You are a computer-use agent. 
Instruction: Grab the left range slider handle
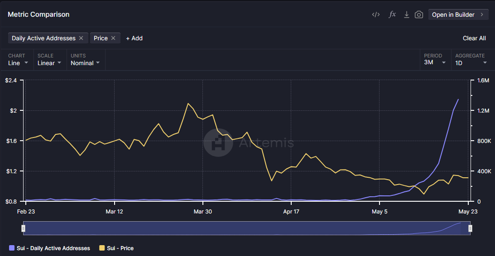pos(24,228)
